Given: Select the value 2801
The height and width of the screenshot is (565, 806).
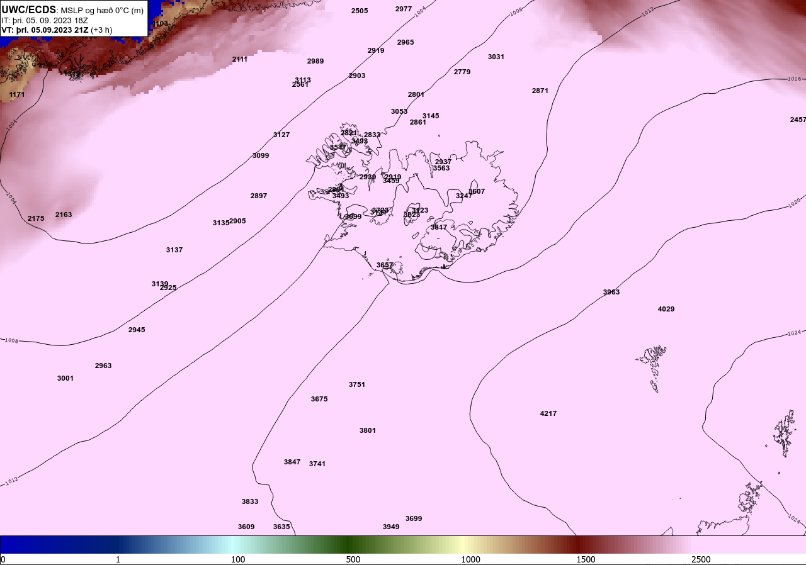Looking at the screenshot, I should (x=416, y=94).
